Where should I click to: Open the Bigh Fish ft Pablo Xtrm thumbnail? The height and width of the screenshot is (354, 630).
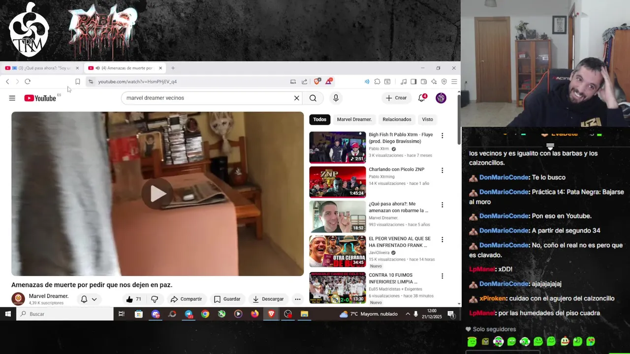338,147
